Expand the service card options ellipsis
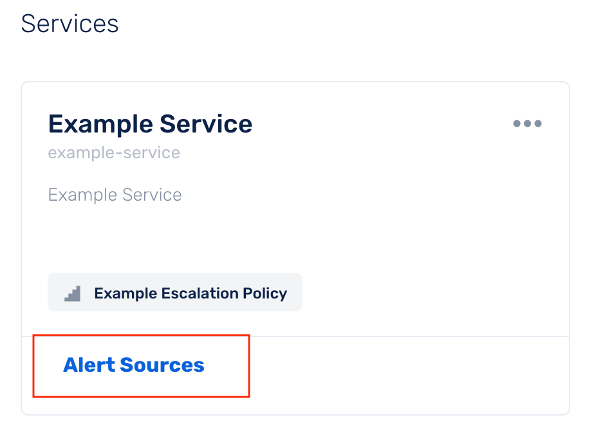Screen dimensions: 596x440 coord(527,124)
